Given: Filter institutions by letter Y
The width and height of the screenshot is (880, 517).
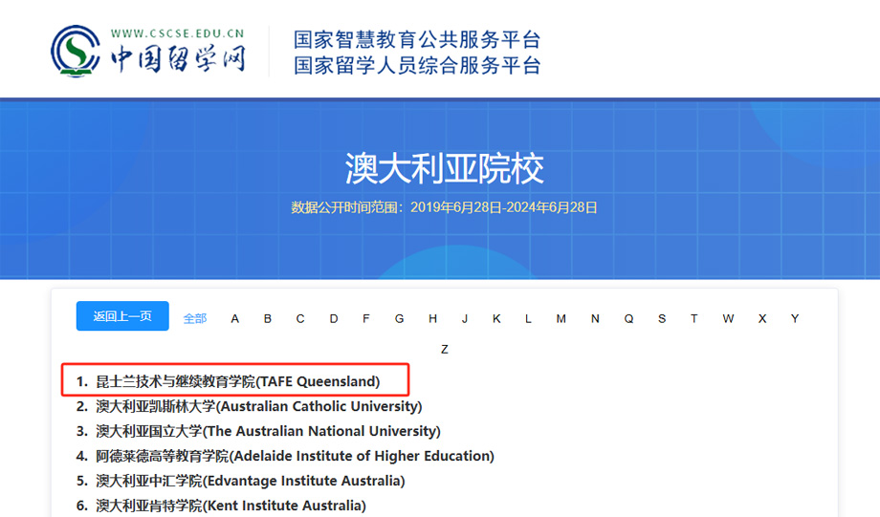Looking at the screenshot, I should [x=795, y=318].
